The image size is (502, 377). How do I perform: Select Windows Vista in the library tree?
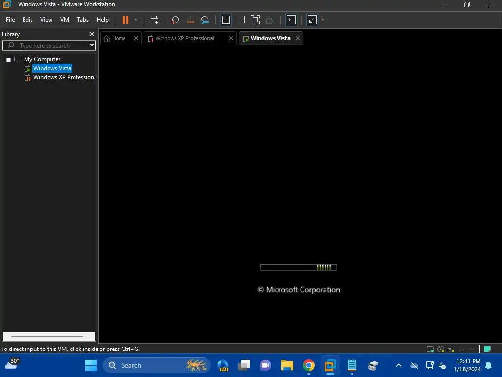tap(52, 68)
